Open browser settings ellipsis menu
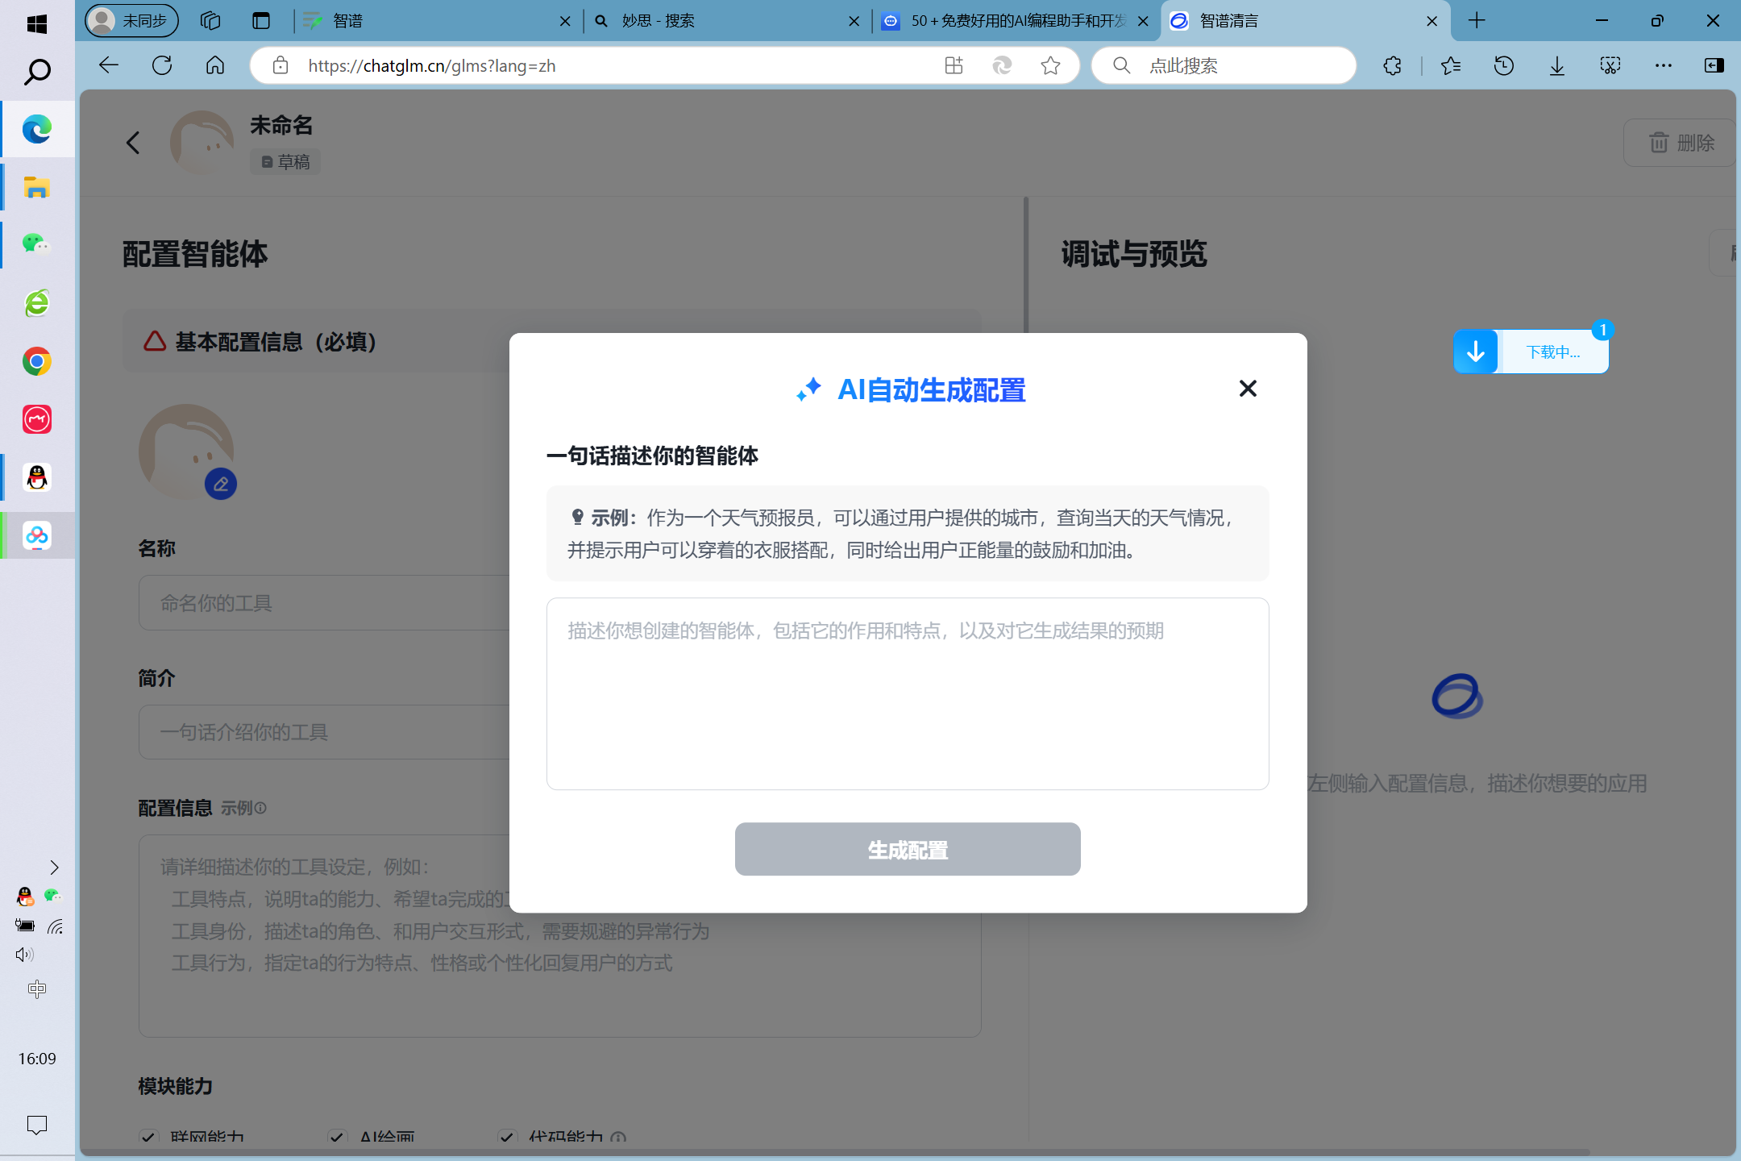The height and width of the screenshot is (1161, 1741). (1664, 65)
